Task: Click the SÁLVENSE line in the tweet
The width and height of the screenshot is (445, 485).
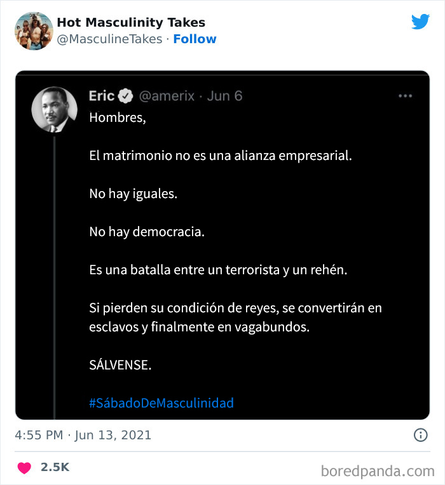Action: (x=121, y=366)
